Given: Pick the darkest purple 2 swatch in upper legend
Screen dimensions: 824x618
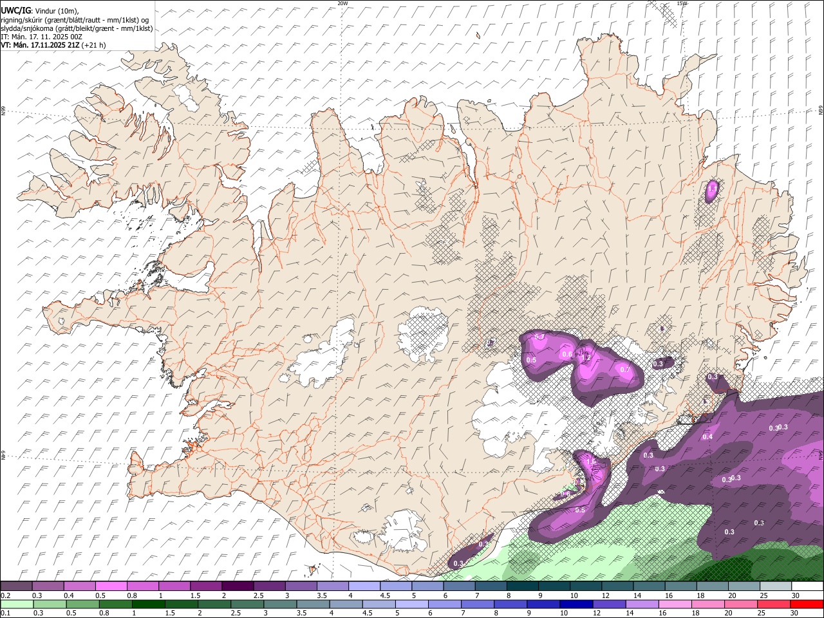Looking at the screenshot, I should tap(238, 586).
